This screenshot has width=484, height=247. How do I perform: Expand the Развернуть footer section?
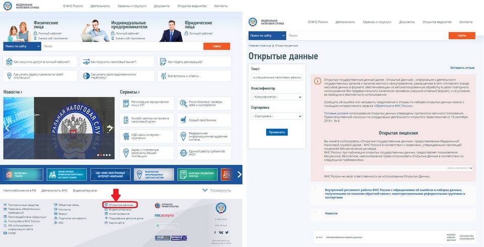[x=217, y=190]
